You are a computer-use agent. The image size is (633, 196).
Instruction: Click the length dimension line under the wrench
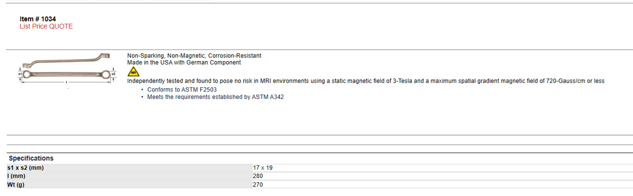pos(67,83)
